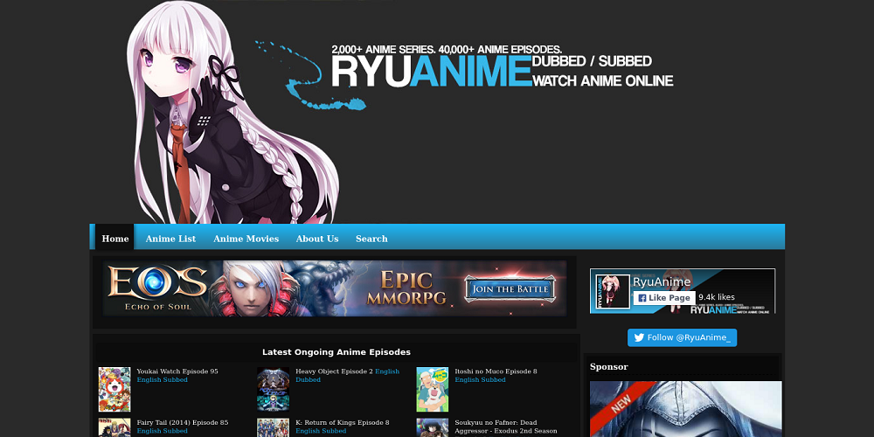The height and width of the screenshot is (437, 874).
Task: Click the Join the Battle button
Action: pyautogui.click(x=510, y=288)
